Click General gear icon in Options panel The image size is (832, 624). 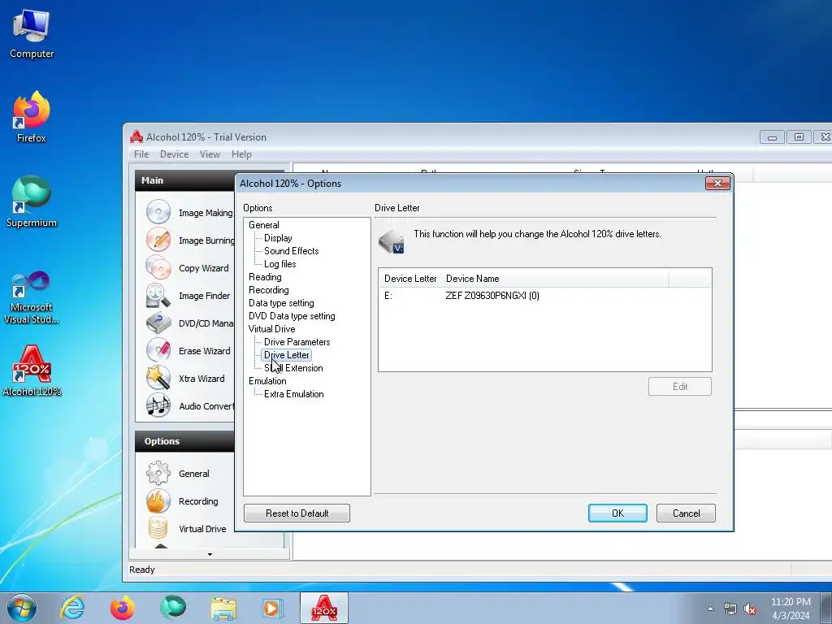158,474
